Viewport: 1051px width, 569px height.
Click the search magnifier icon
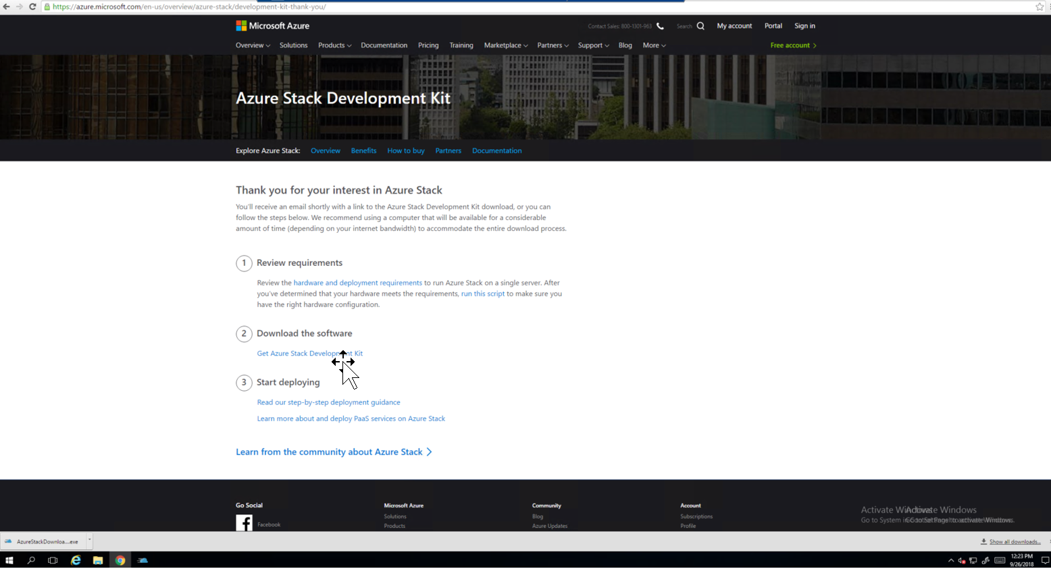(x=700, y=26)
